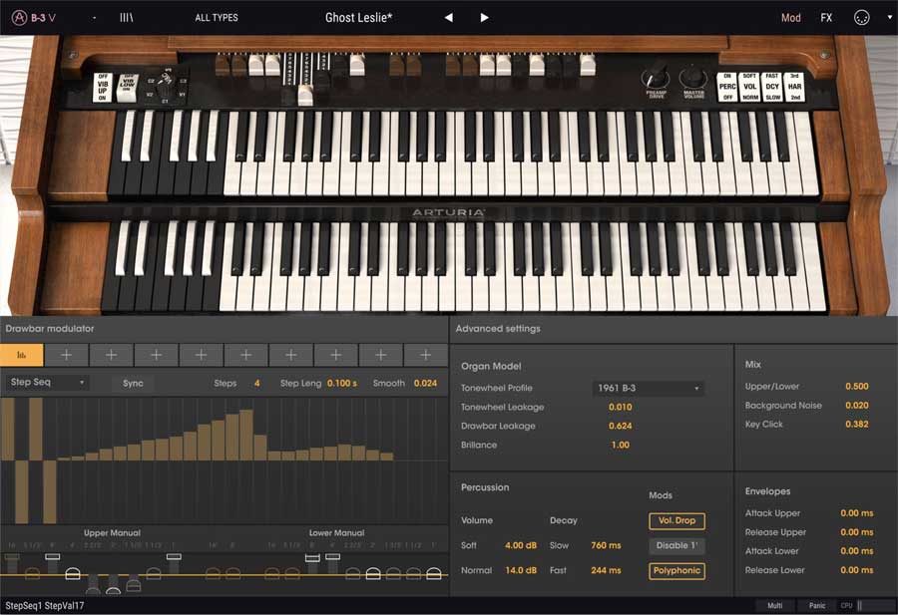Toggle the Polyphonic percussion mod
This screenshot has width=898, height=615.
coord(676,571)
